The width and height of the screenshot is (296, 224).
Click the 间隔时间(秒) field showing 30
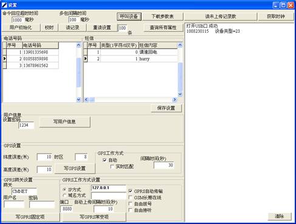[x=163, y=165]
